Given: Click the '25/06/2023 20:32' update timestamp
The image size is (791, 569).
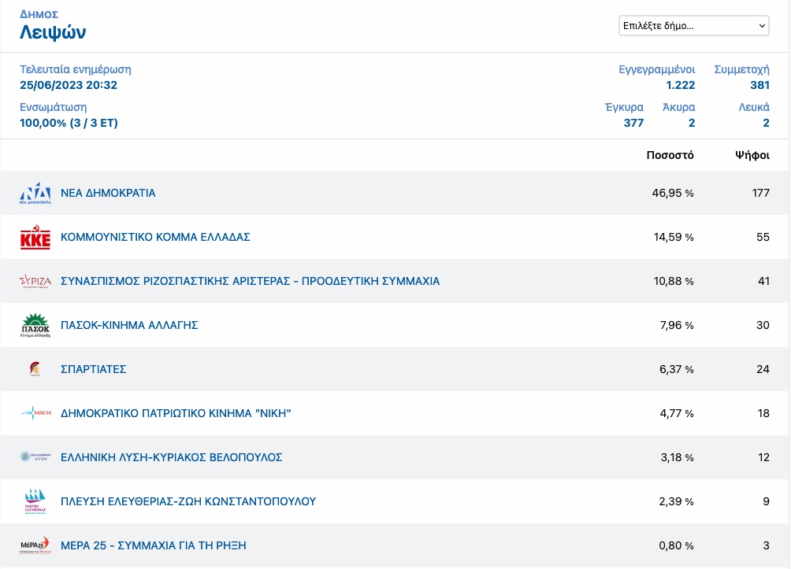Looking at the screenshot, I should (x=69, y=85).
